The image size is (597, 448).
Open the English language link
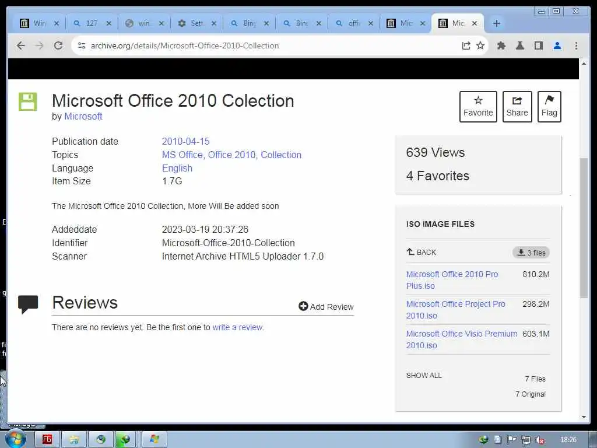[x=177, y=168]
